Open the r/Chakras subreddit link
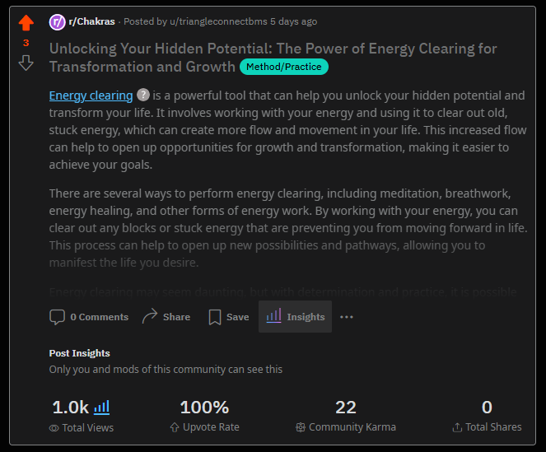546x452 pixels. tap(91, 22)
